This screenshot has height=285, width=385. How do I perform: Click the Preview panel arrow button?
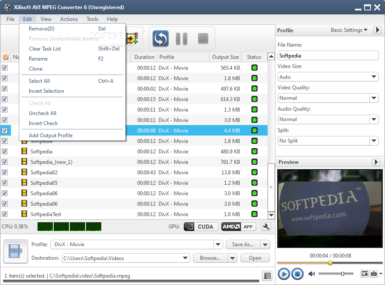(x=376, y=162)
